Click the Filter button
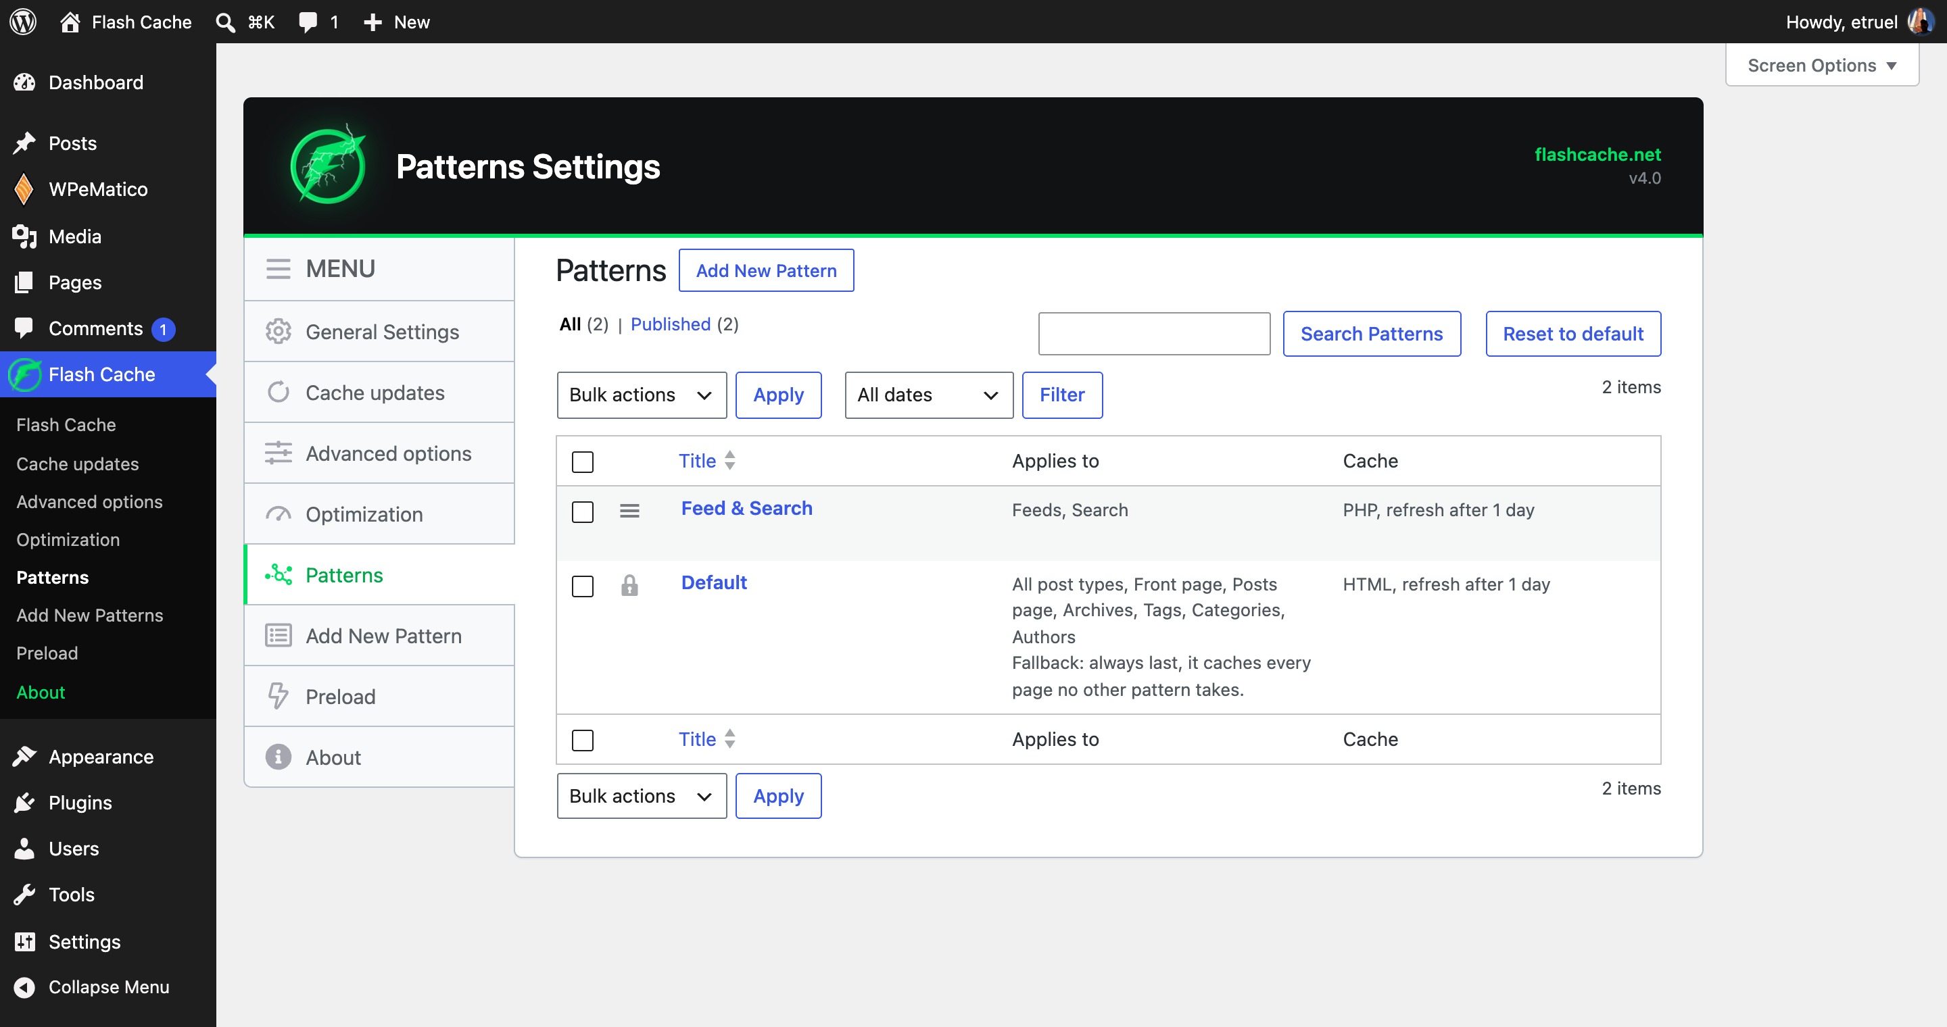Screen dimensions: 1947x1027 (1062, 395)
